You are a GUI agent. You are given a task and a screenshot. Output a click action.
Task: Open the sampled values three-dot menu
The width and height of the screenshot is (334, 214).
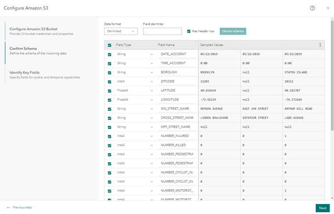pyautogui.click(x=320, y=45)
